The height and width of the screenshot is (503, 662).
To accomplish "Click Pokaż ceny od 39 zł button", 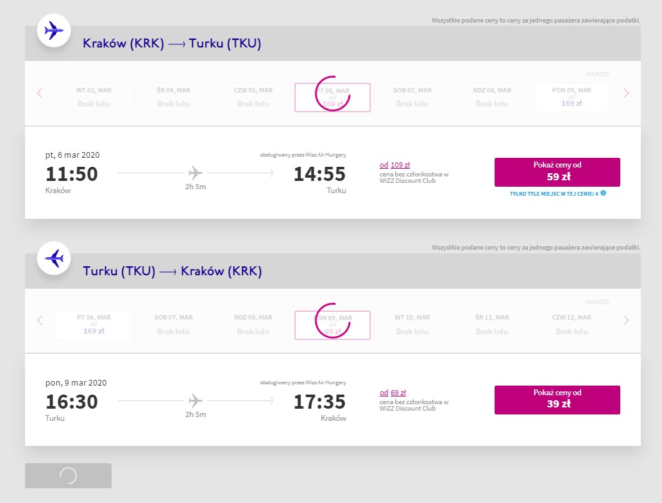I will (557, 400).
